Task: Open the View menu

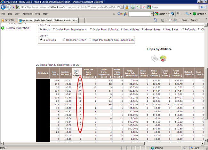Action: point(17,14)
